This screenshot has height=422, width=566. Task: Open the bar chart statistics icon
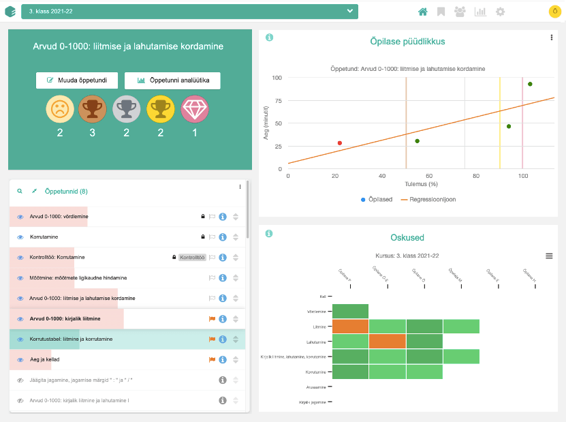[480, 12]
